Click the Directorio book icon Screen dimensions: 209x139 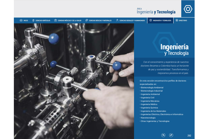point(177,20)
